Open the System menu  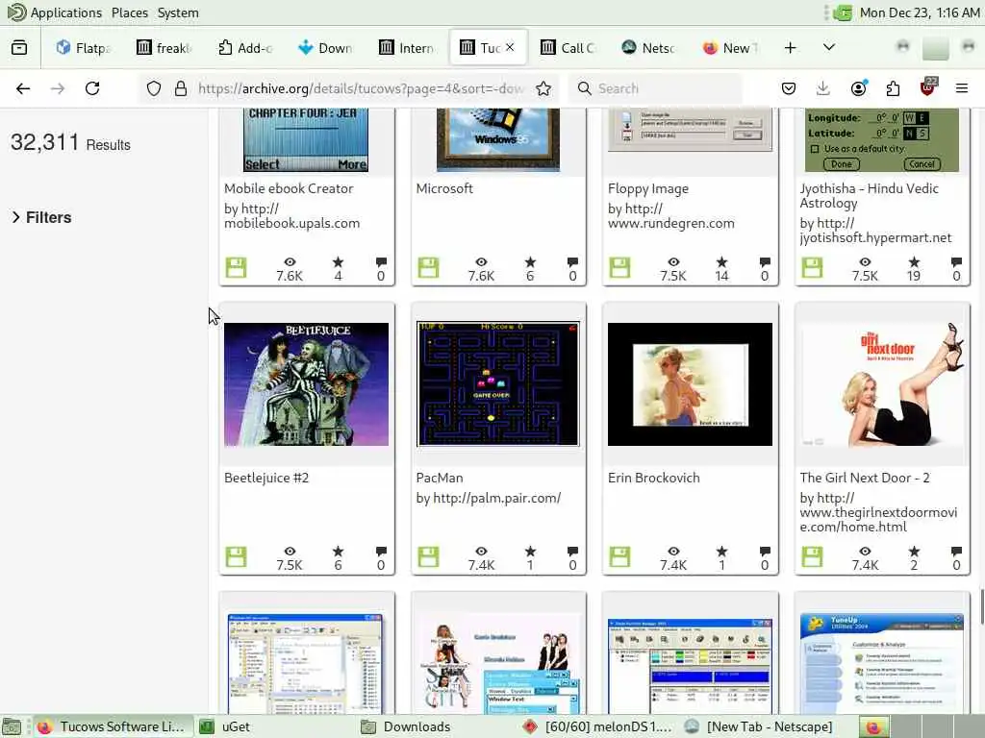point(178,12)
